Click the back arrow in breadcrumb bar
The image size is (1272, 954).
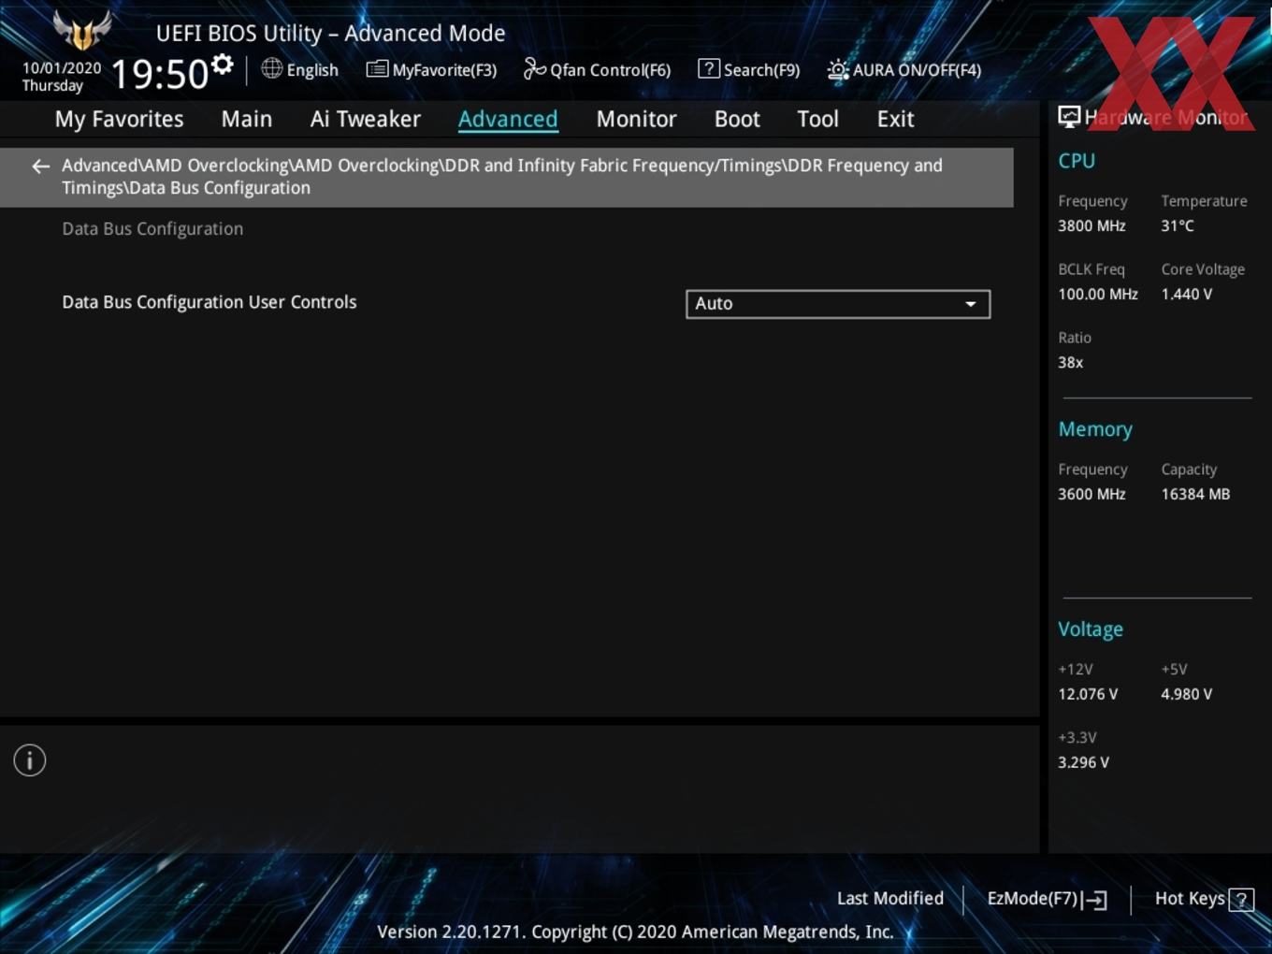click(x=40, y=166)
